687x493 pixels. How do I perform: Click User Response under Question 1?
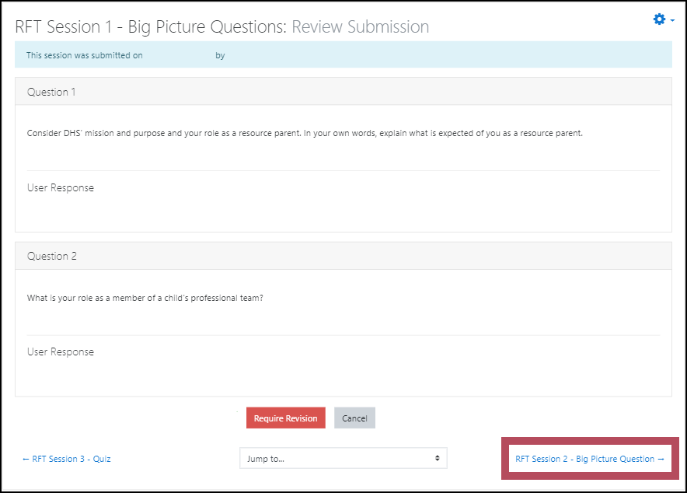61,188
